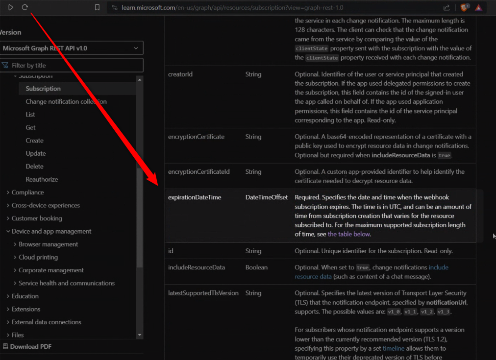This screenshot has width=496, height=360.
Task: Reload the page with refresh icon
Action: (25, 7)
